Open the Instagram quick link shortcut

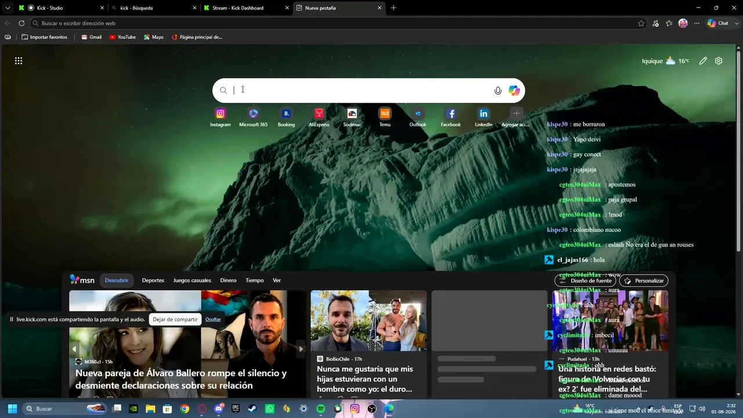tap(220, 114)
